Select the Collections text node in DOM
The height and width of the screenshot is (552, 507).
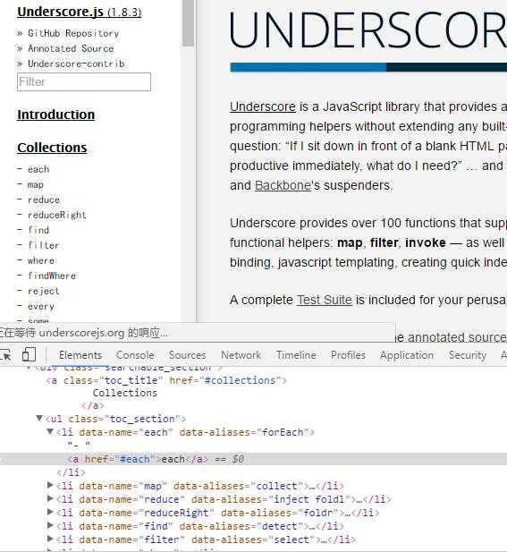(125, 393)
